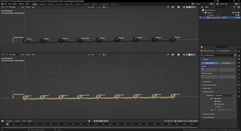The image size is (241, 131).
Task: Click the Pose Position button
Action: click(210, 63)
